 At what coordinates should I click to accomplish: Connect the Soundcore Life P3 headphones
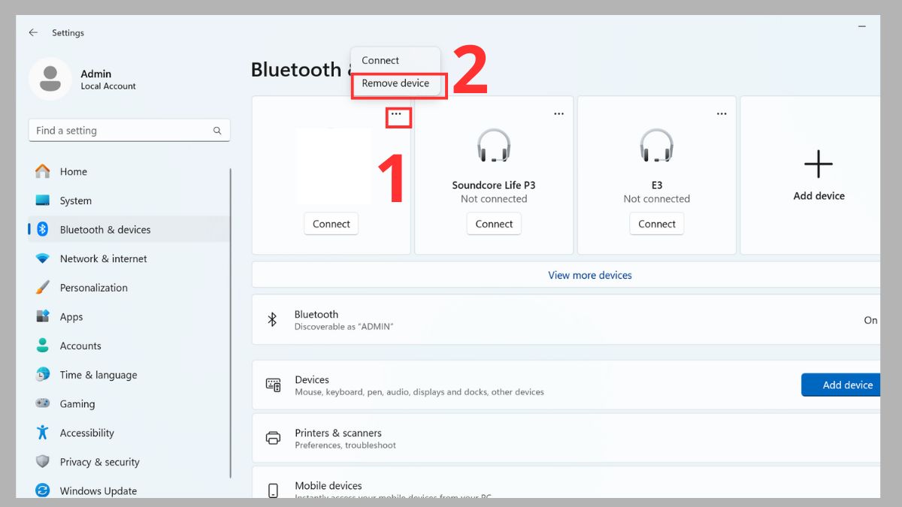tap(494, 223)
